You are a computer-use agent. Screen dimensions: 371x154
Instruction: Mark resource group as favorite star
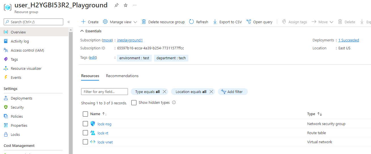coord(126,5)
